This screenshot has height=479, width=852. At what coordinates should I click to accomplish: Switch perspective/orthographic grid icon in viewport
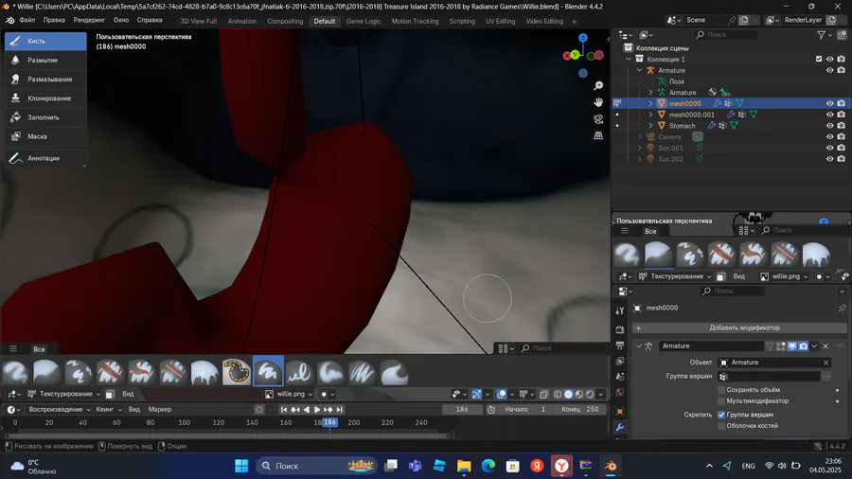pos(598,135)
